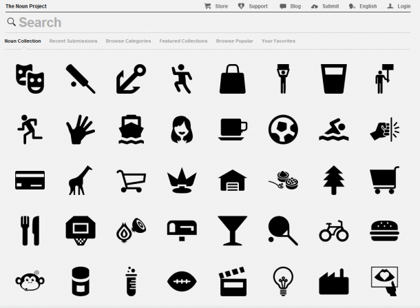Image resolution: width=420 pixels, height=308 pixels.
Task: Switch to Noun Collection tab
Action: (x=23, y=41)
